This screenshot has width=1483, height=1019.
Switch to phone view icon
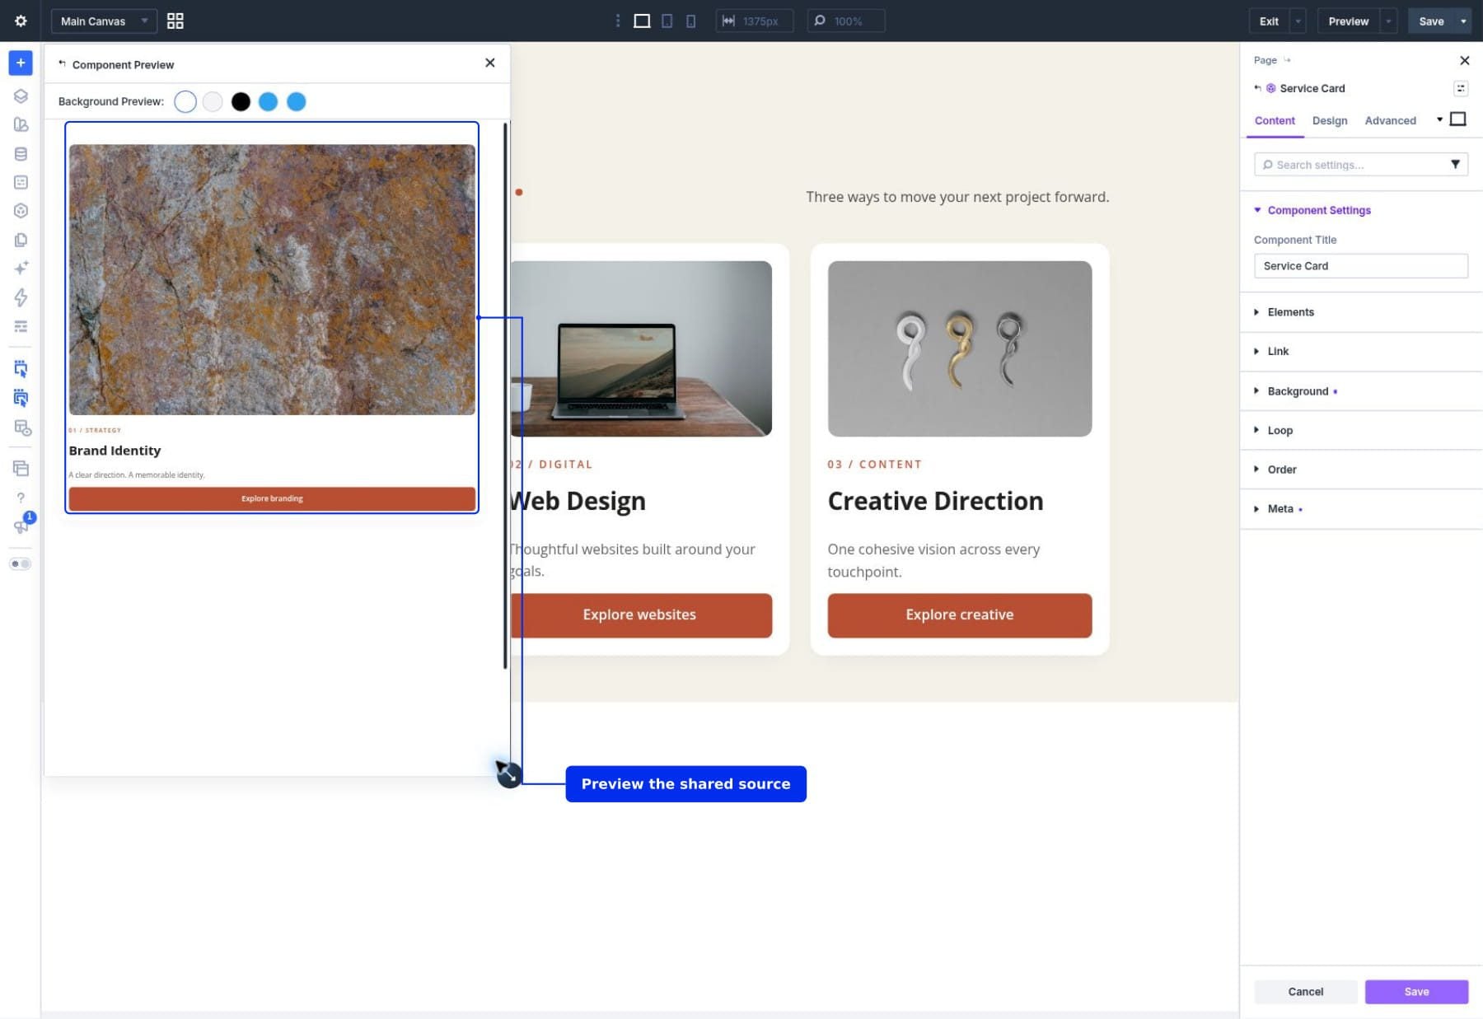click(690, 21)
